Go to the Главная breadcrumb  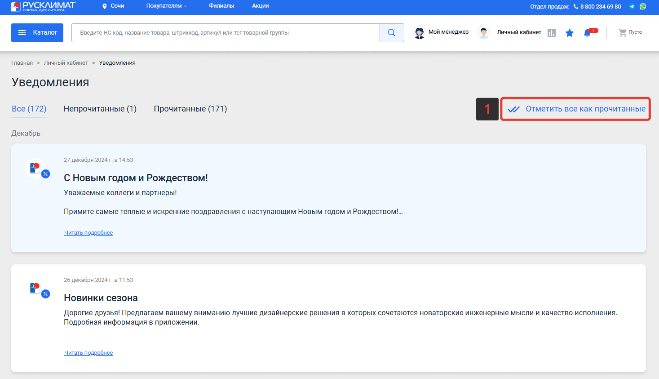tap(22, 63)
